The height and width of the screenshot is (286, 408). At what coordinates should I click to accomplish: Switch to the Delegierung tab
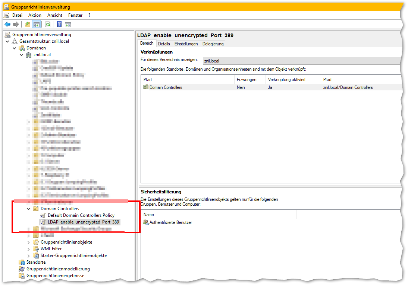213,44
